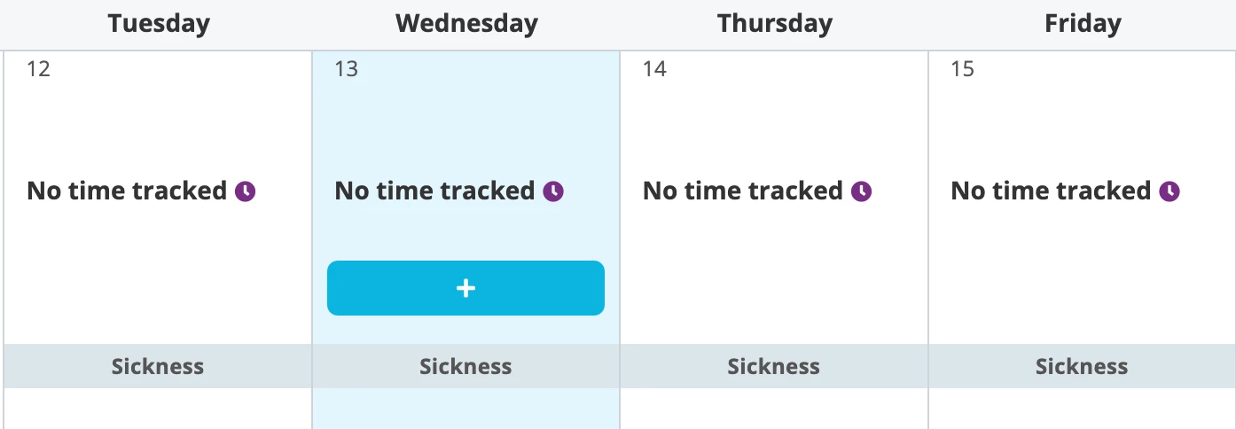Viewport: 1236px width, 429px height.
Task: Select the Wednesday column header
Action: click(466, 24)
